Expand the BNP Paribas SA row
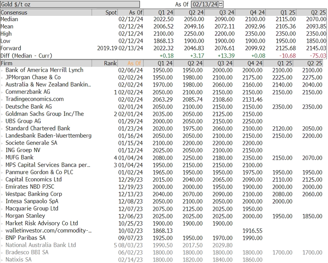The width and height of the screenshot is (328, 263). tap(2, 238)
